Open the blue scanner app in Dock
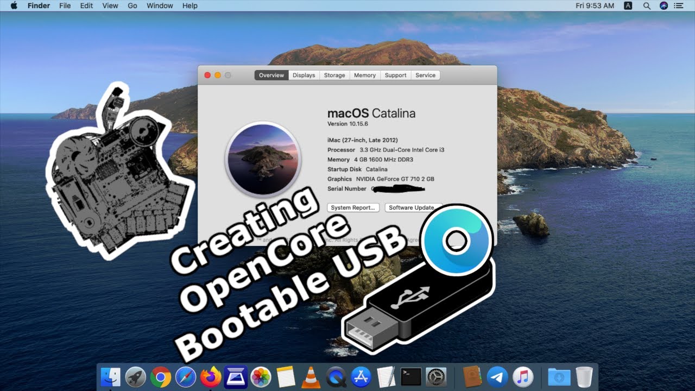Viewport: 695px width, 391px height. (x=236, y=376)
